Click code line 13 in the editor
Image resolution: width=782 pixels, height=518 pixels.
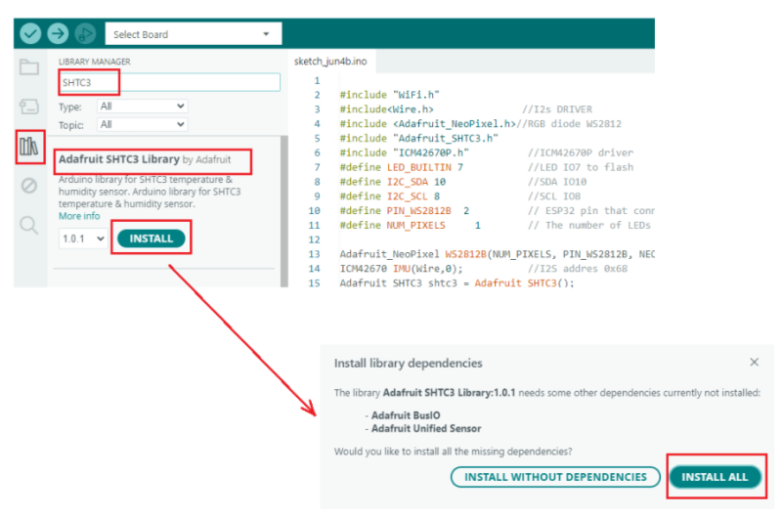[489, 253]
